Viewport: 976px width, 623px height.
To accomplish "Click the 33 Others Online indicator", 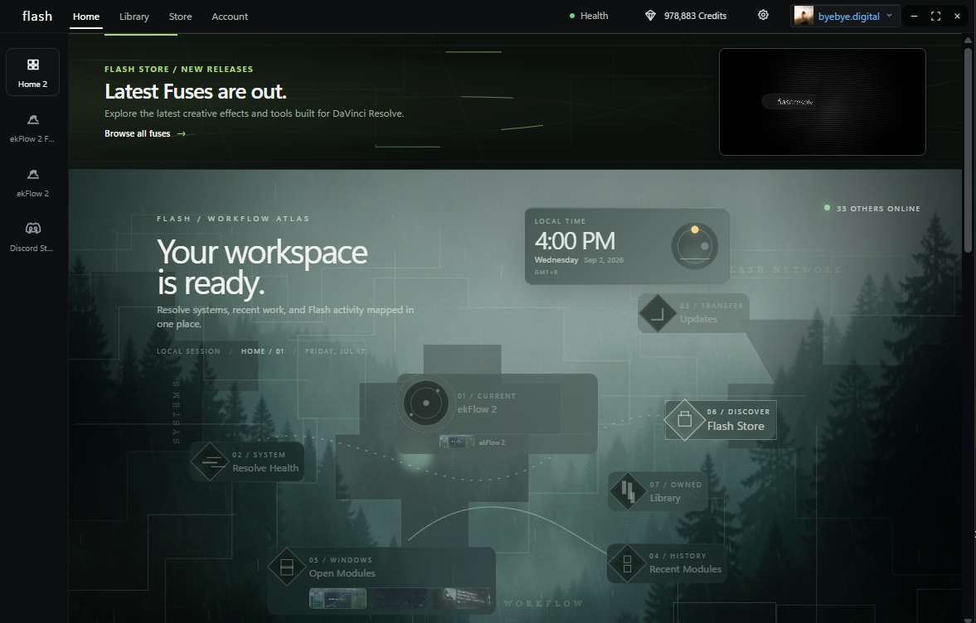I will [872, 208].
